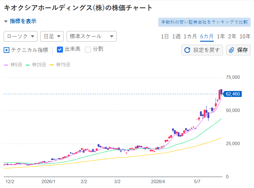This screenshot has width=254, height=188.
Task: Click the 62,460 current price label
Action: tap(232, 94)
